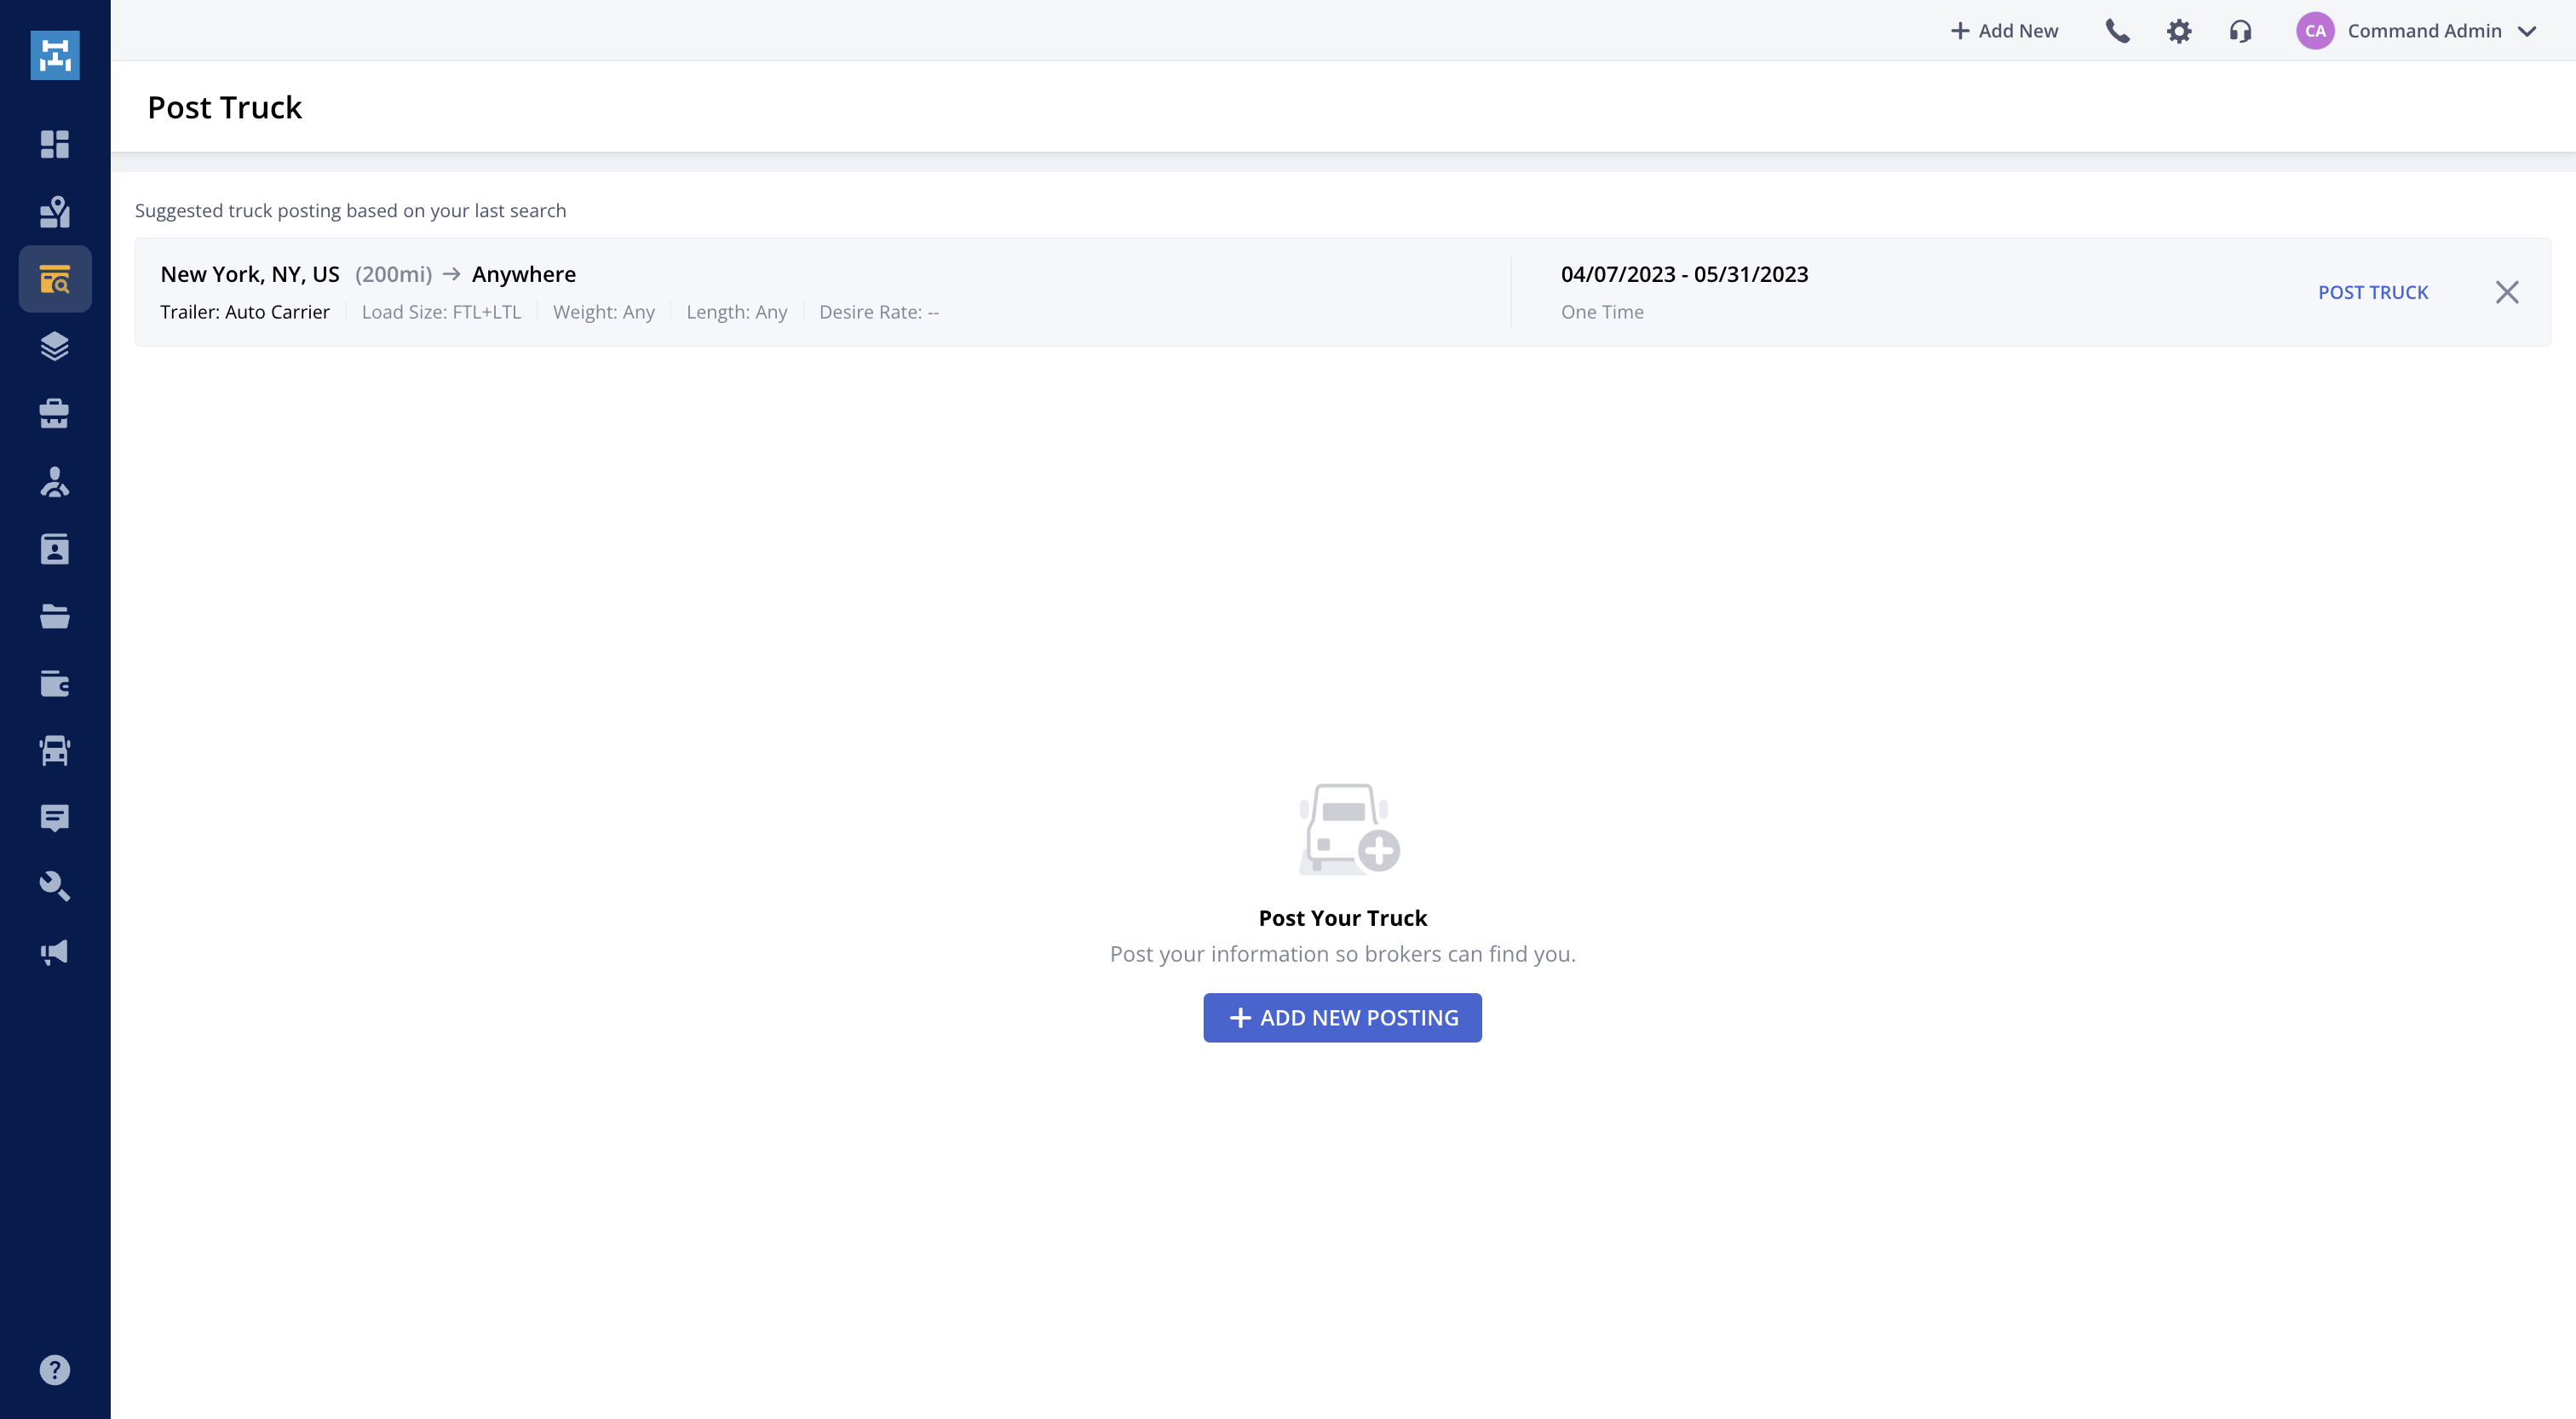
Task: Click 'New York, NY, US' origin text
Action: [250, 274]
